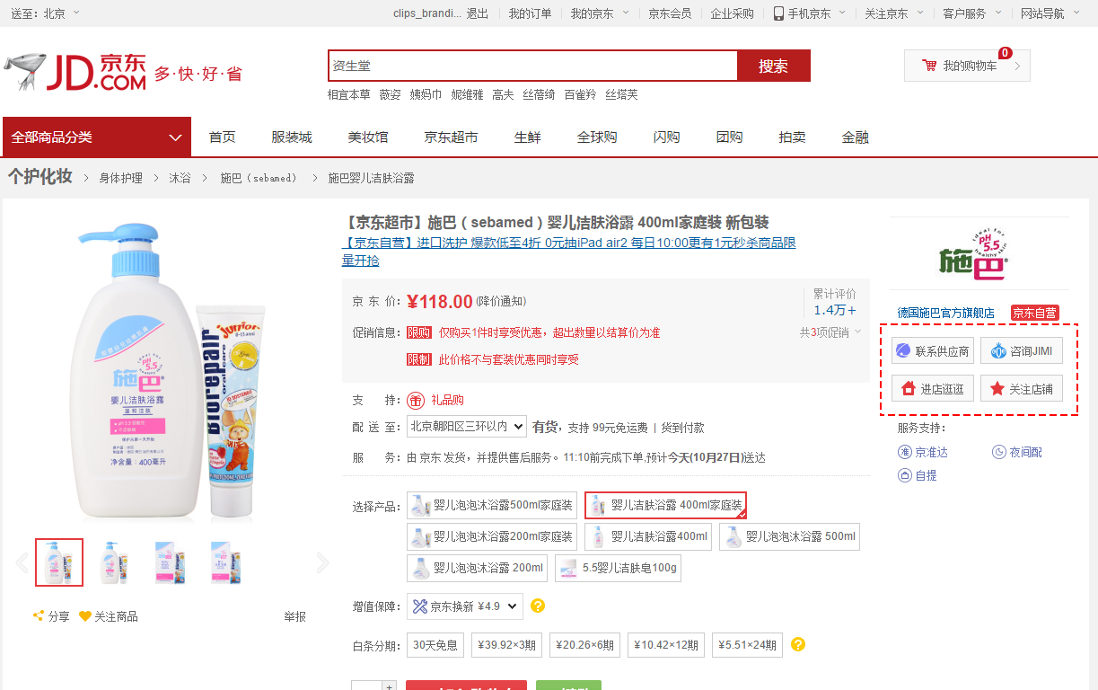Image resolution: width=1098 pixels, height=690 pixels.
Task: Open 京东超市 nav tab
Action: [x=451, y=137]
